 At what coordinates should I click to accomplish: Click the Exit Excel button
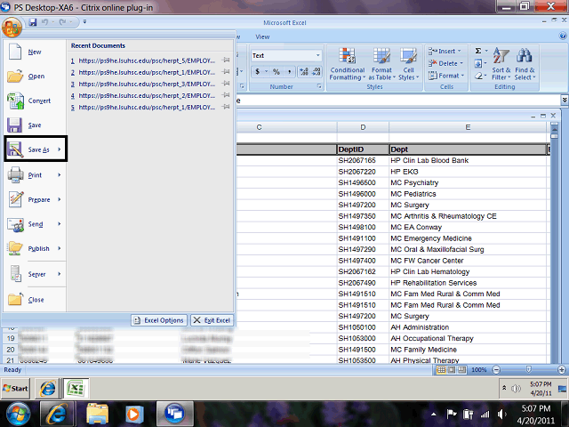[x=212, y=320]
